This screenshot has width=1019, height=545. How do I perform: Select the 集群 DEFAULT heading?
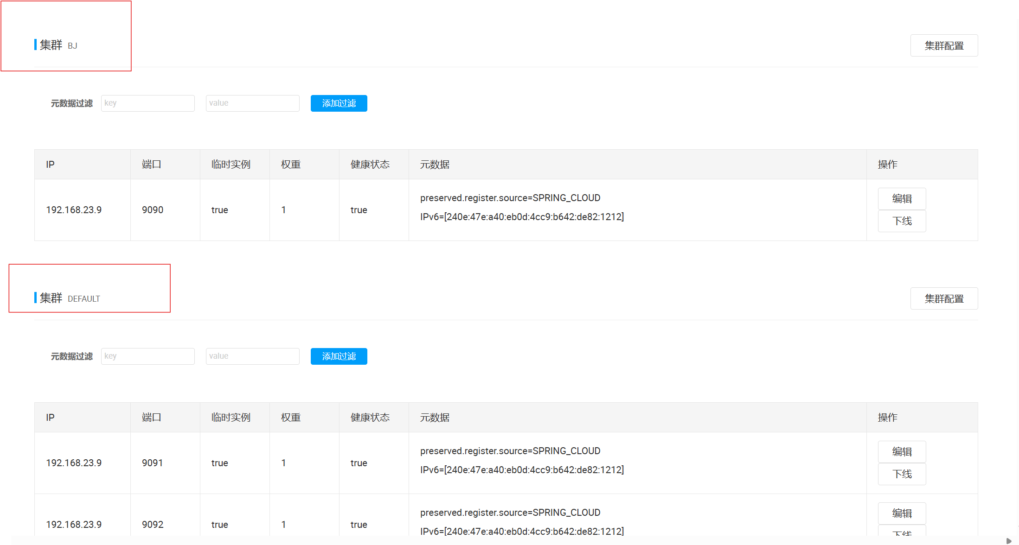pos(70,298)
